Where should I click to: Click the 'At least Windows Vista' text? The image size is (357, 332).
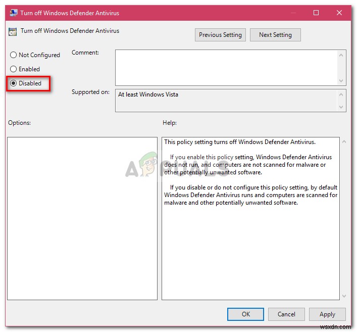click(148, 94)
